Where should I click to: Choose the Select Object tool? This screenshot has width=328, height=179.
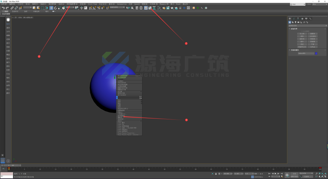(x=34, y=8)
